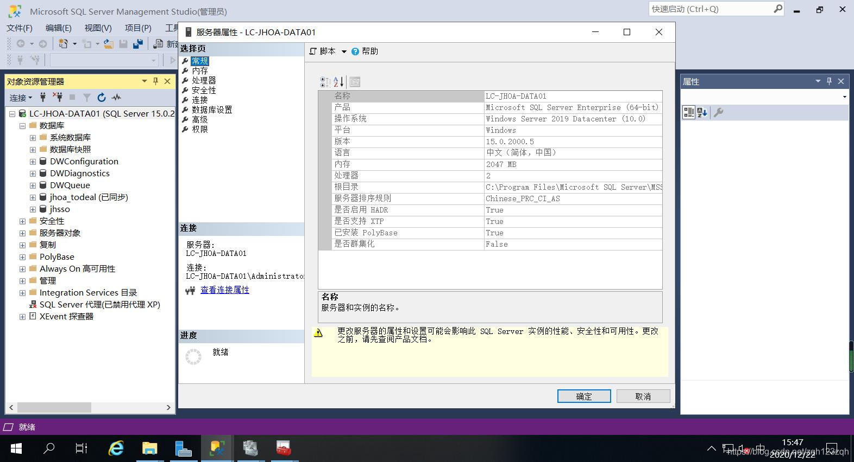
Task: Click the 查看连接属性 link
Action: coord(225,290)
